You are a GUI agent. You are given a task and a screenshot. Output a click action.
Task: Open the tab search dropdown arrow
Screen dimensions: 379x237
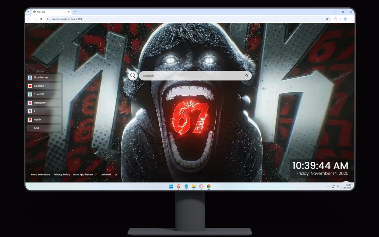(28, 12)
